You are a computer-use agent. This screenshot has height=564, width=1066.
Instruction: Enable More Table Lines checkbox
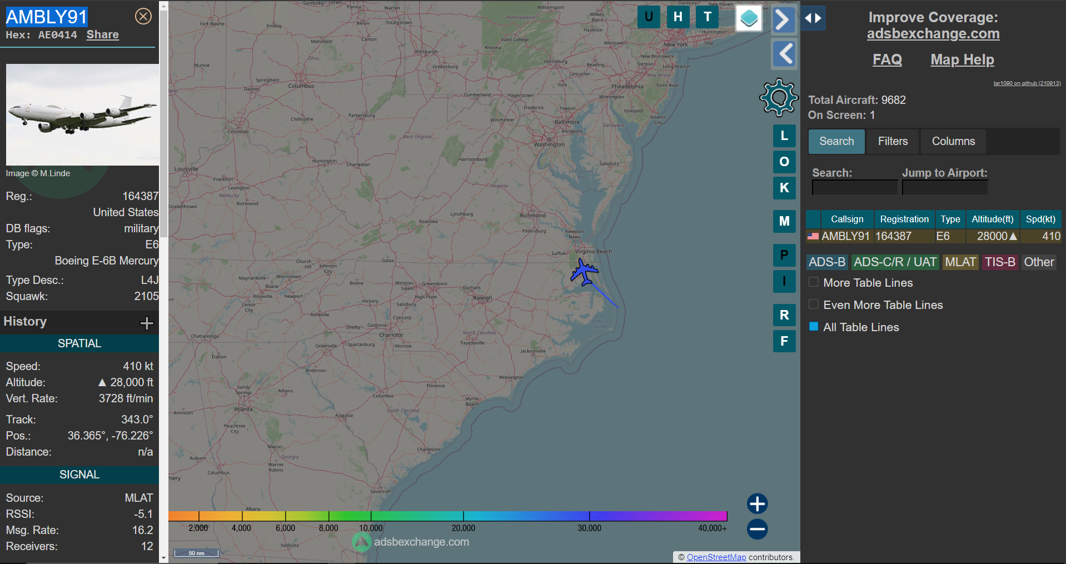coord(814,282)
